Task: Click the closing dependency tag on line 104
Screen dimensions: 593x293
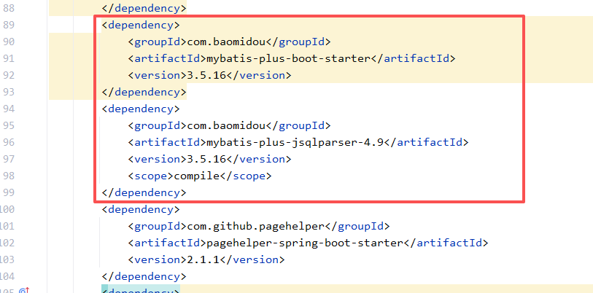Action: click(144, 277)
